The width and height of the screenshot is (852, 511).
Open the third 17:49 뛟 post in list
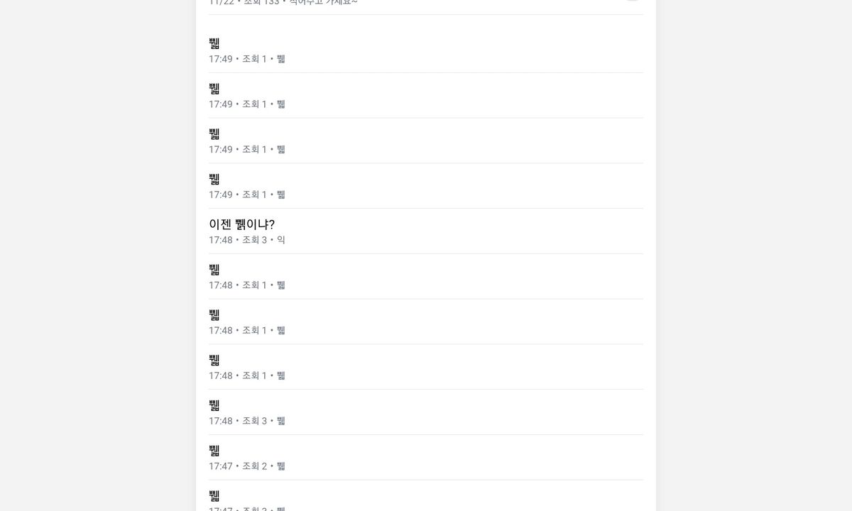click(x=214, y=134)
